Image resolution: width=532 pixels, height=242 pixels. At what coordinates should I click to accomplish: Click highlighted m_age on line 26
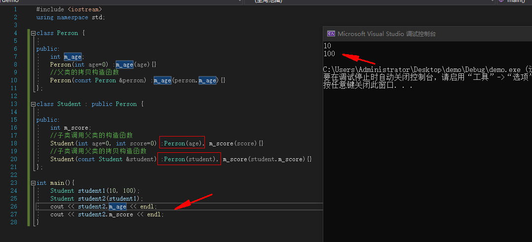tap(117, 207)
